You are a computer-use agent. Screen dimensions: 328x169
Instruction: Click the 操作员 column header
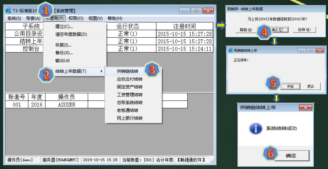67,97
